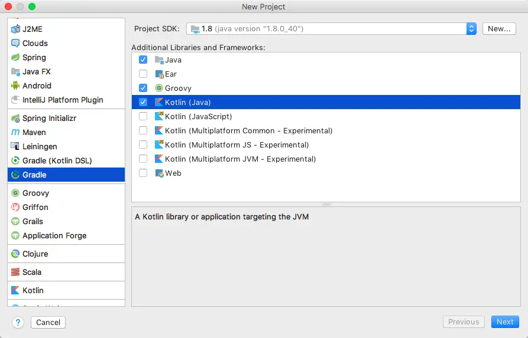Cancel the New Project dialog
The width and height of the screenshot is (528, 338).
tap(48, 323)
